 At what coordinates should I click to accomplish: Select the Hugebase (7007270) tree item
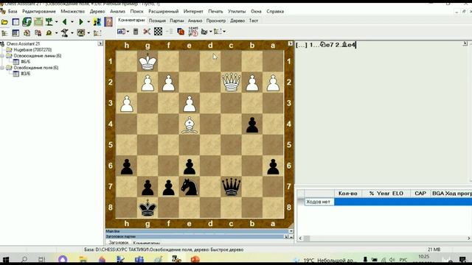[32, 49]
